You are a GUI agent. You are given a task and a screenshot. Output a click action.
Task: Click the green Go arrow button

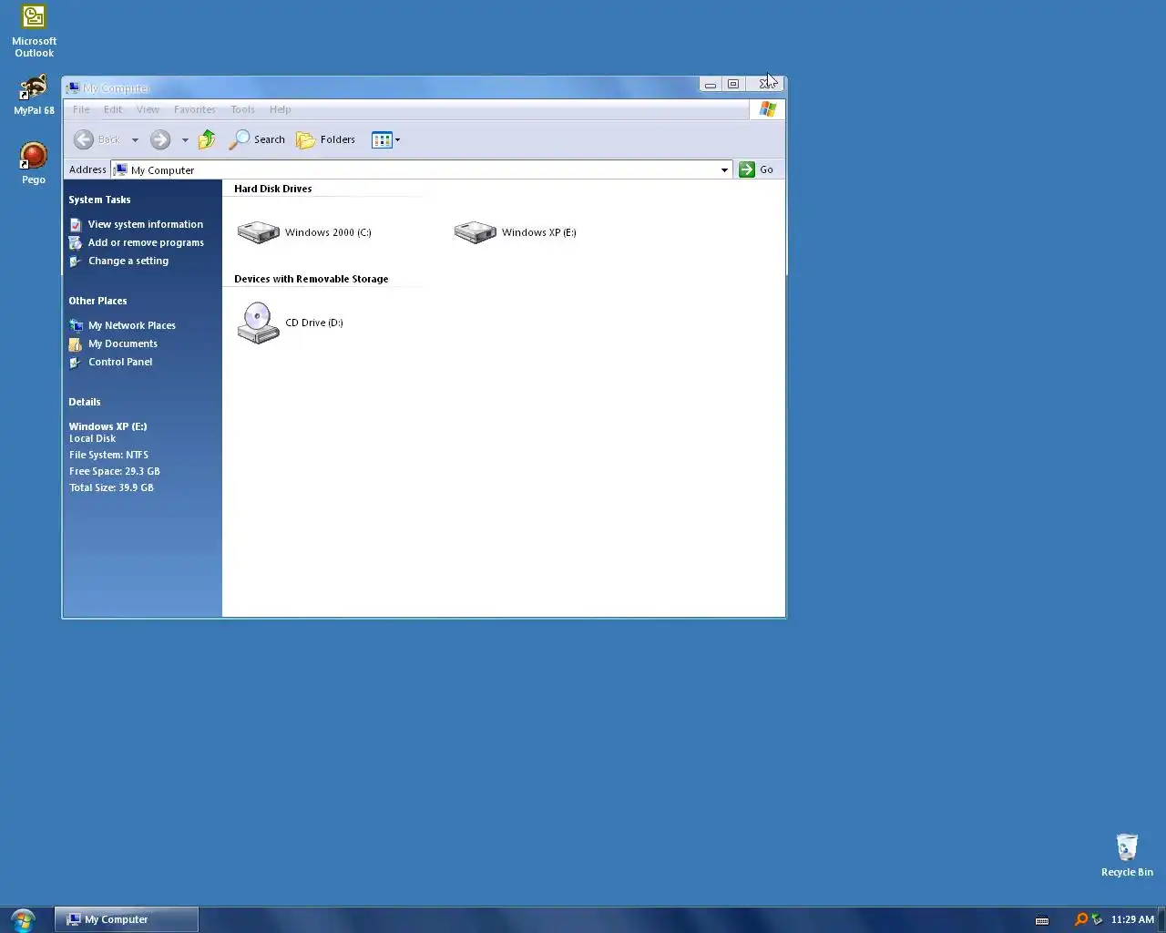(747, 169)
